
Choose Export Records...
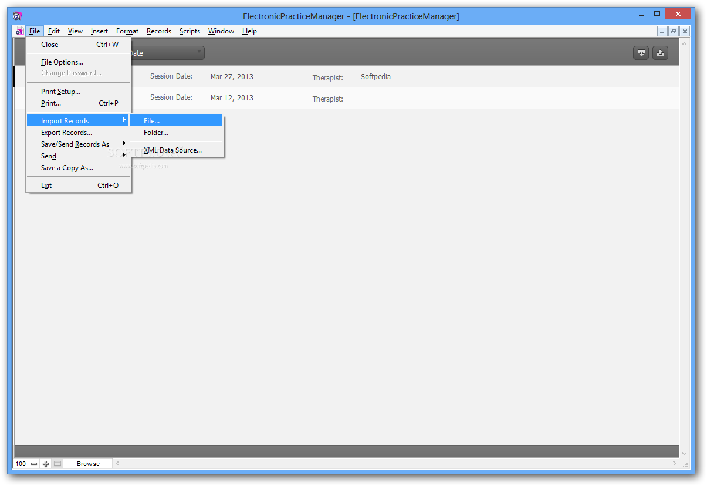[x=77, y=133]
